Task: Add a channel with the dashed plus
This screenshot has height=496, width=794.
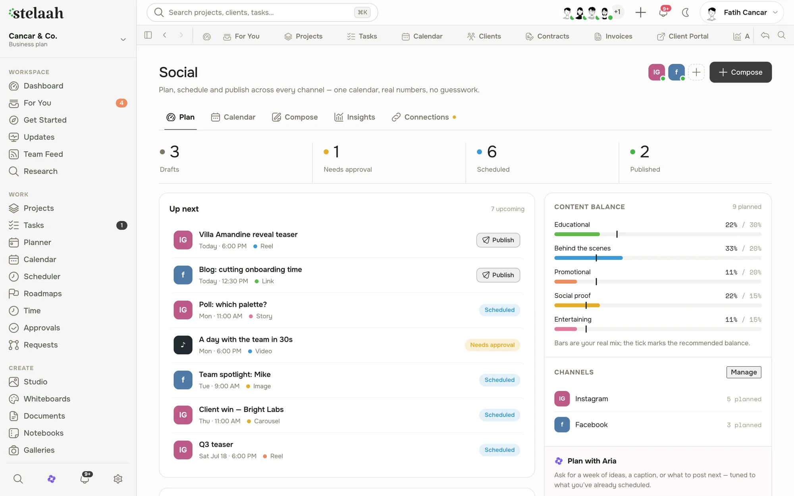Action: (696, 72)
